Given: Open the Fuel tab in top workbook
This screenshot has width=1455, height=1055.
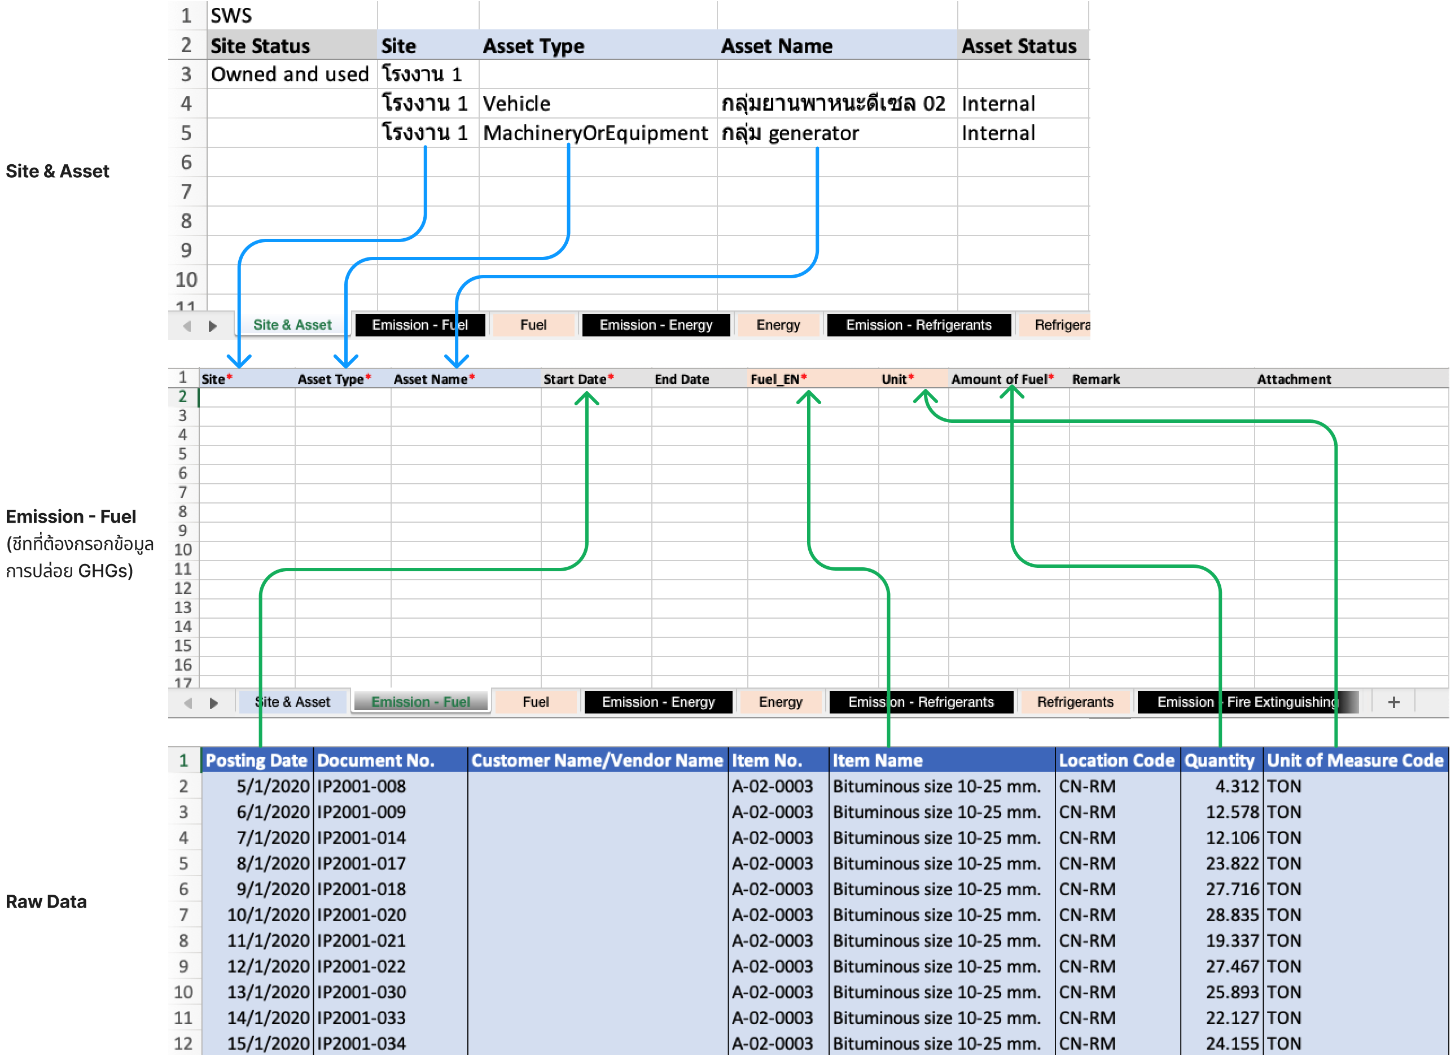Looking at the screenshot, I should click(x=533, y=325).
